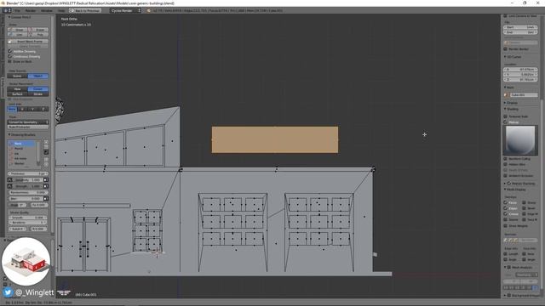Adjust the brush Thickness slider
The width and height of the screenshot is (545, 306).
[x=28, y=173]
